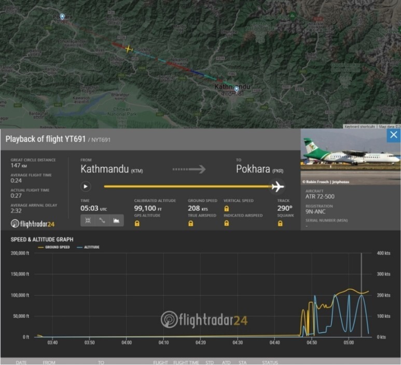Viewport: 401px width, 365px height.
Task: Open the Keyboard shortcuts link on the map
Action: tap(359, 127)
